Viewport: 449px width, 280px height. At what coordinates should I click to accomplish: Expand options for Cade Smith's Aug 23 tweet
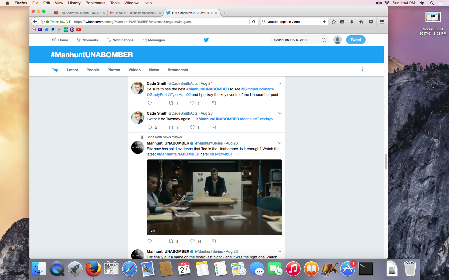(280, 113)
